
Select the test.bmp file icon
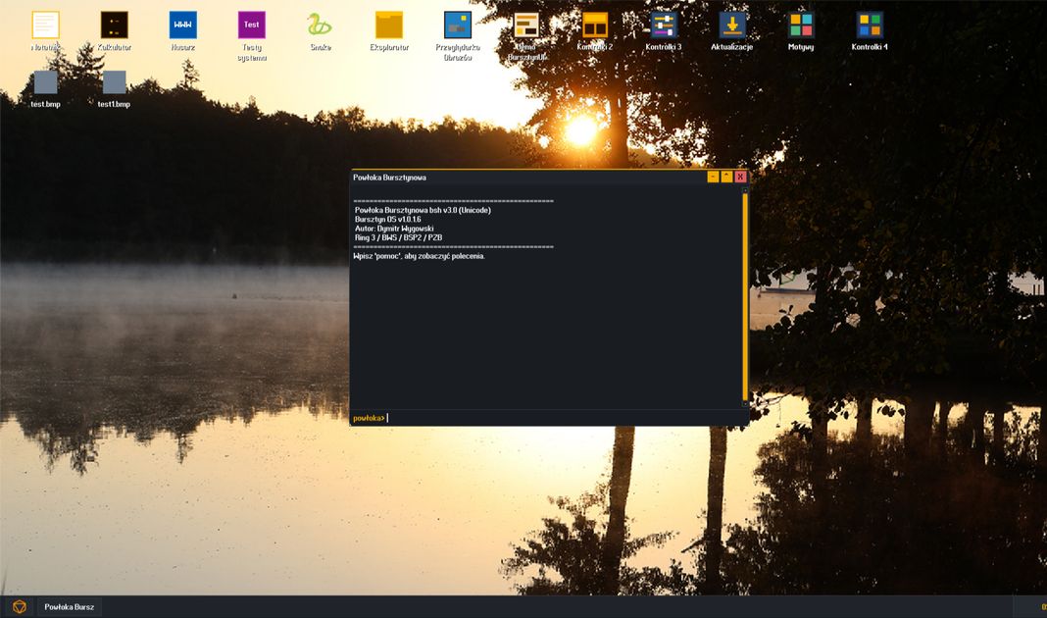45,82
